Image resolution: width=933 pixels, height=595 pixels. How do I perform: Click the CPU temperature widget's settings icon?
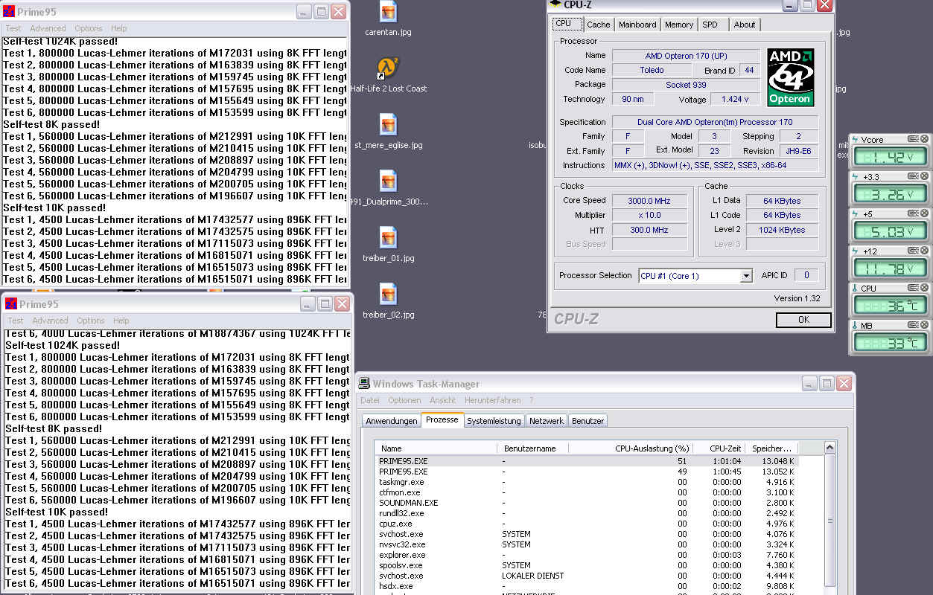(913, 288)
